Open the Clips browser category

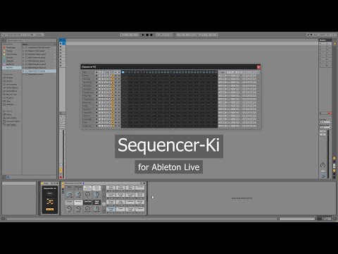point(8,101)
